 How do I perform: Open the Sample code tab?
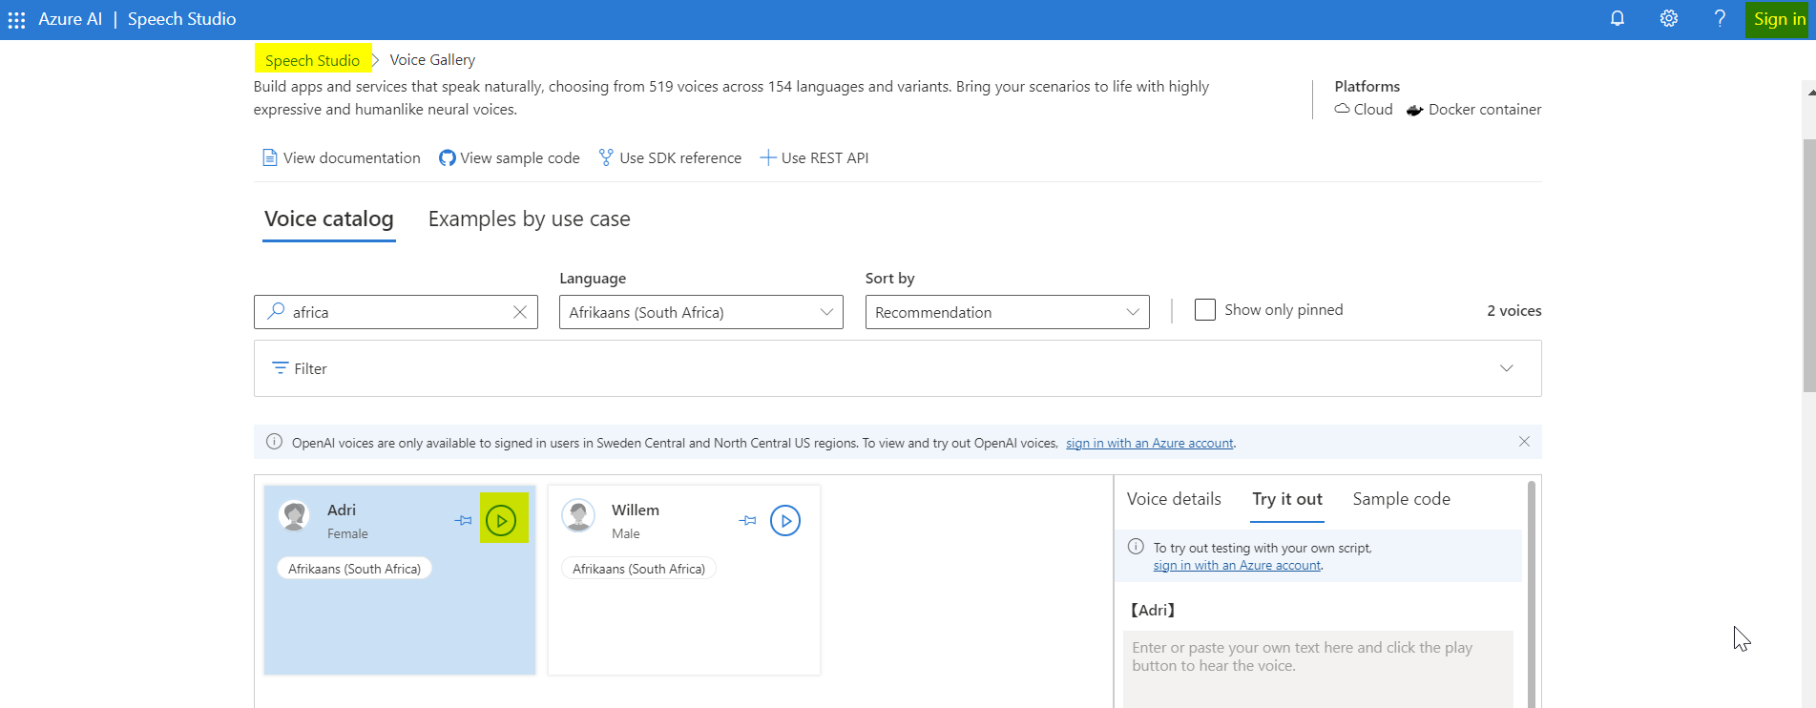tap(1402, 499)
